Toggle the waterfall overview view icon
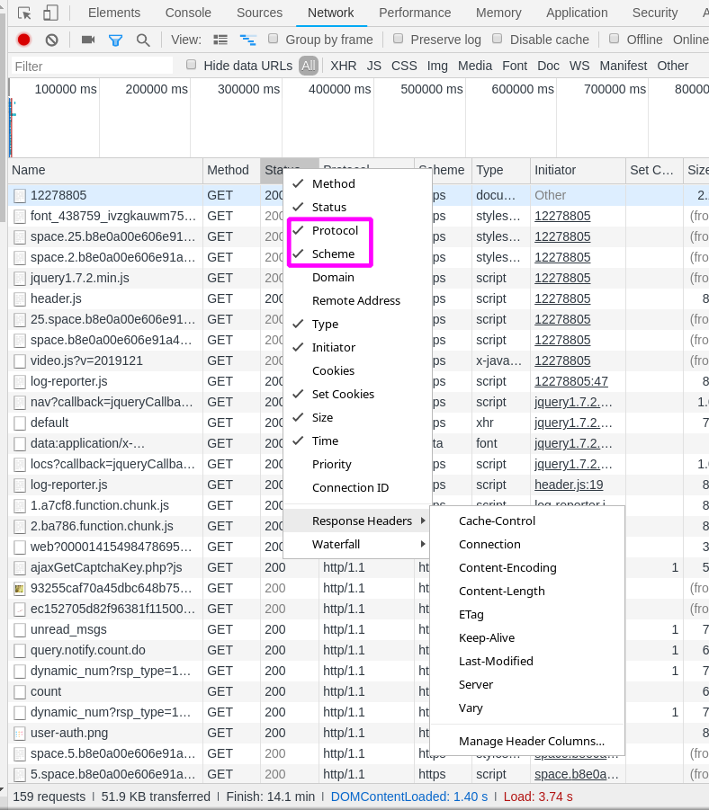 click(248, 40)
